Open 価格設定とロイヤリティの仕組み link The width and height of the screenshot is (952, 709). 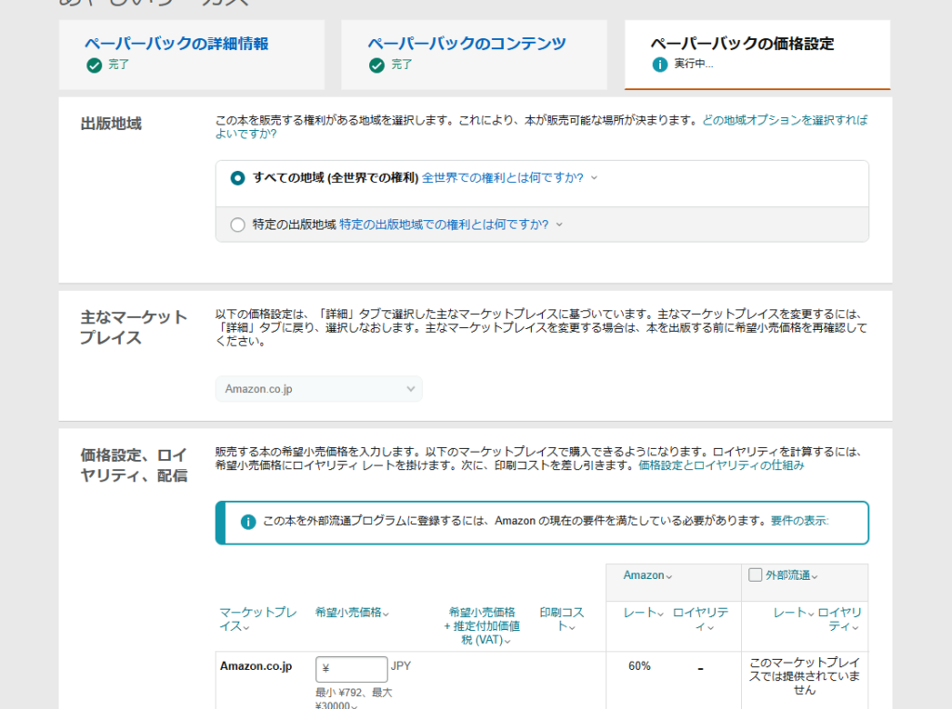pyautogui.click(x=721, y=466)
